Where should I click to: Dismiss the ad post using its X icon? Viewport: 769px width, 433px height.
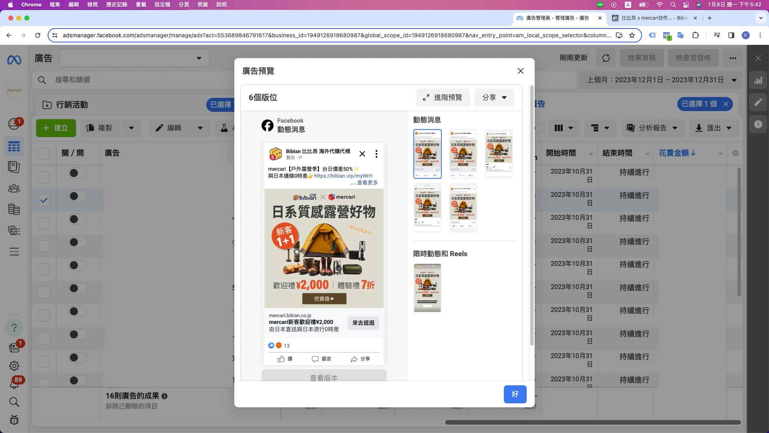[362, 154]
